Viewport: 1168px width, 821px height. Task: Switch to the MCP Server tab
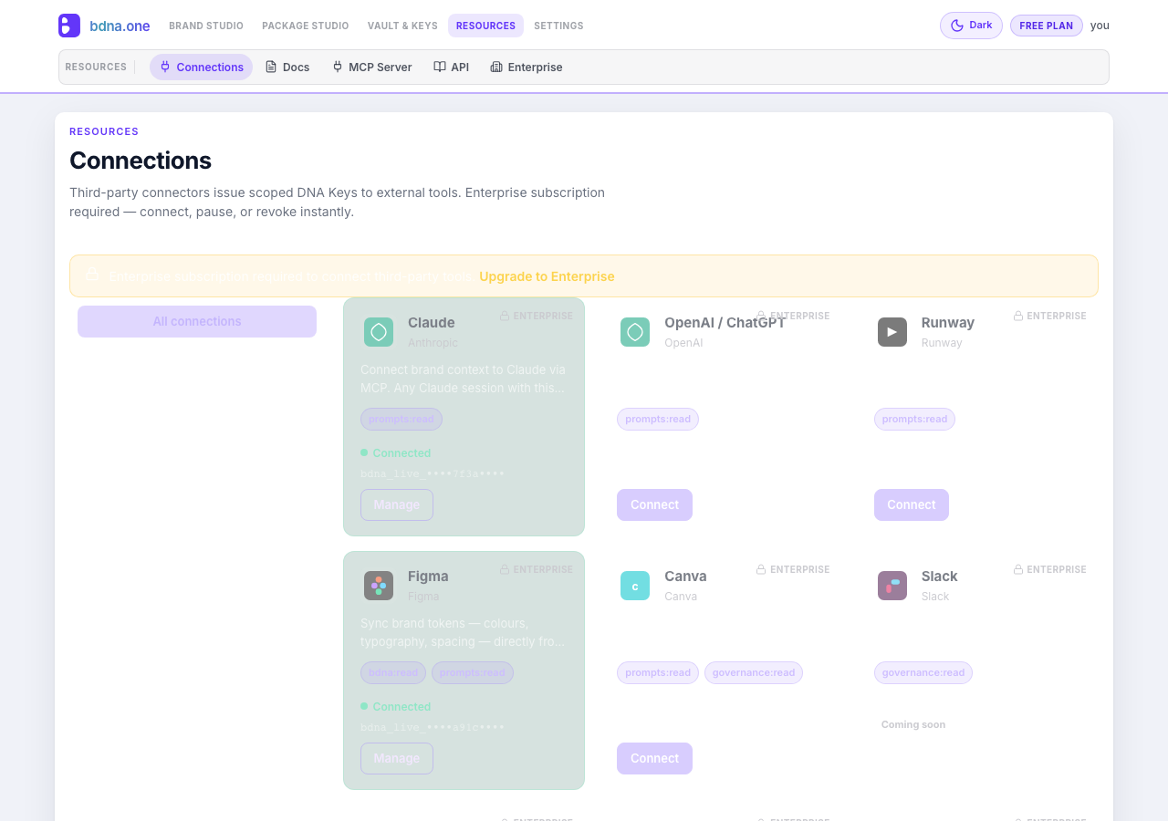click(372, 67)
